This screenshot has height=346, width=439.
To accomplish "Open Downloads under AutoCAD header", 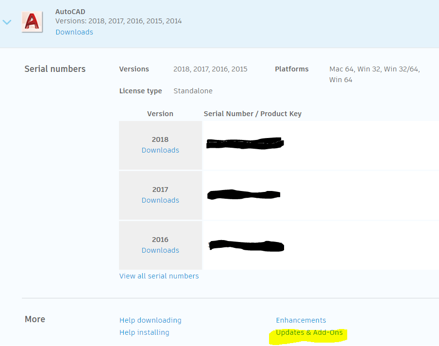I will coord(74,32).
